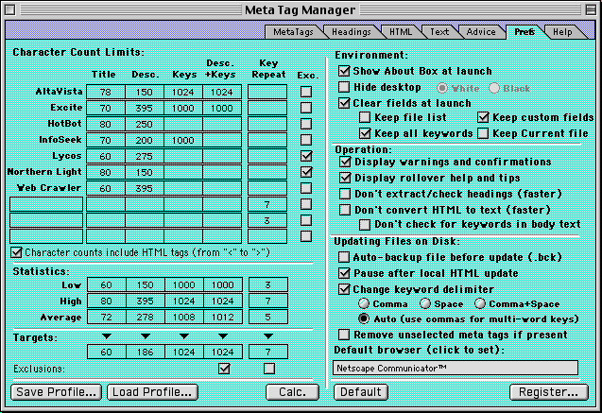Click the Title target field
Screen dimensions: 602x413
coord(107,352)
